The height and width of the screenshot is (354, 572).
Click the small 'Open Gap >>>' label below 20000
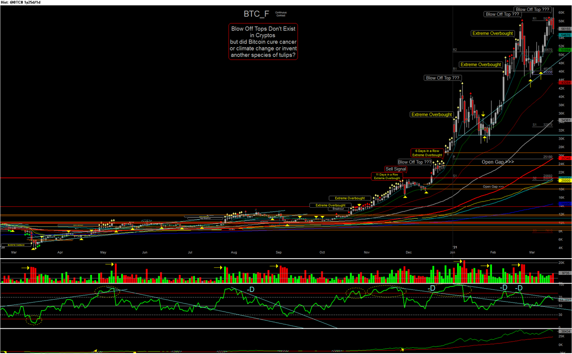[493, 187]
